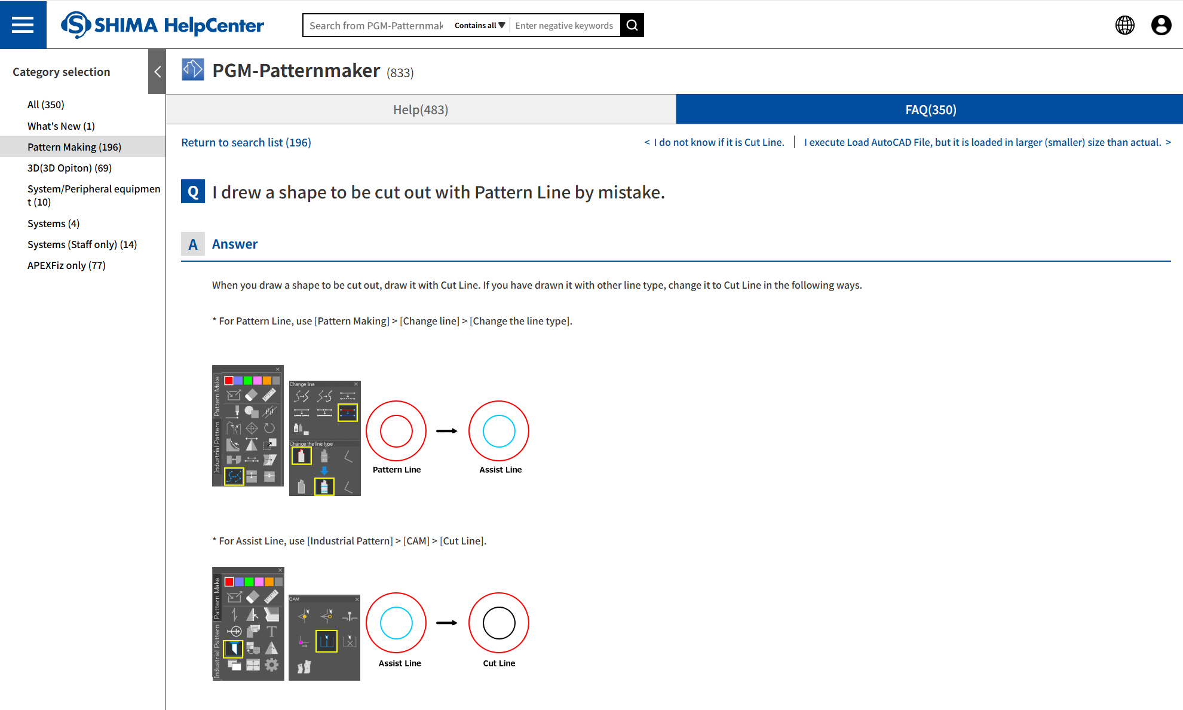
Task: Open the hamburger main menu
Action: tap(23, 25)
